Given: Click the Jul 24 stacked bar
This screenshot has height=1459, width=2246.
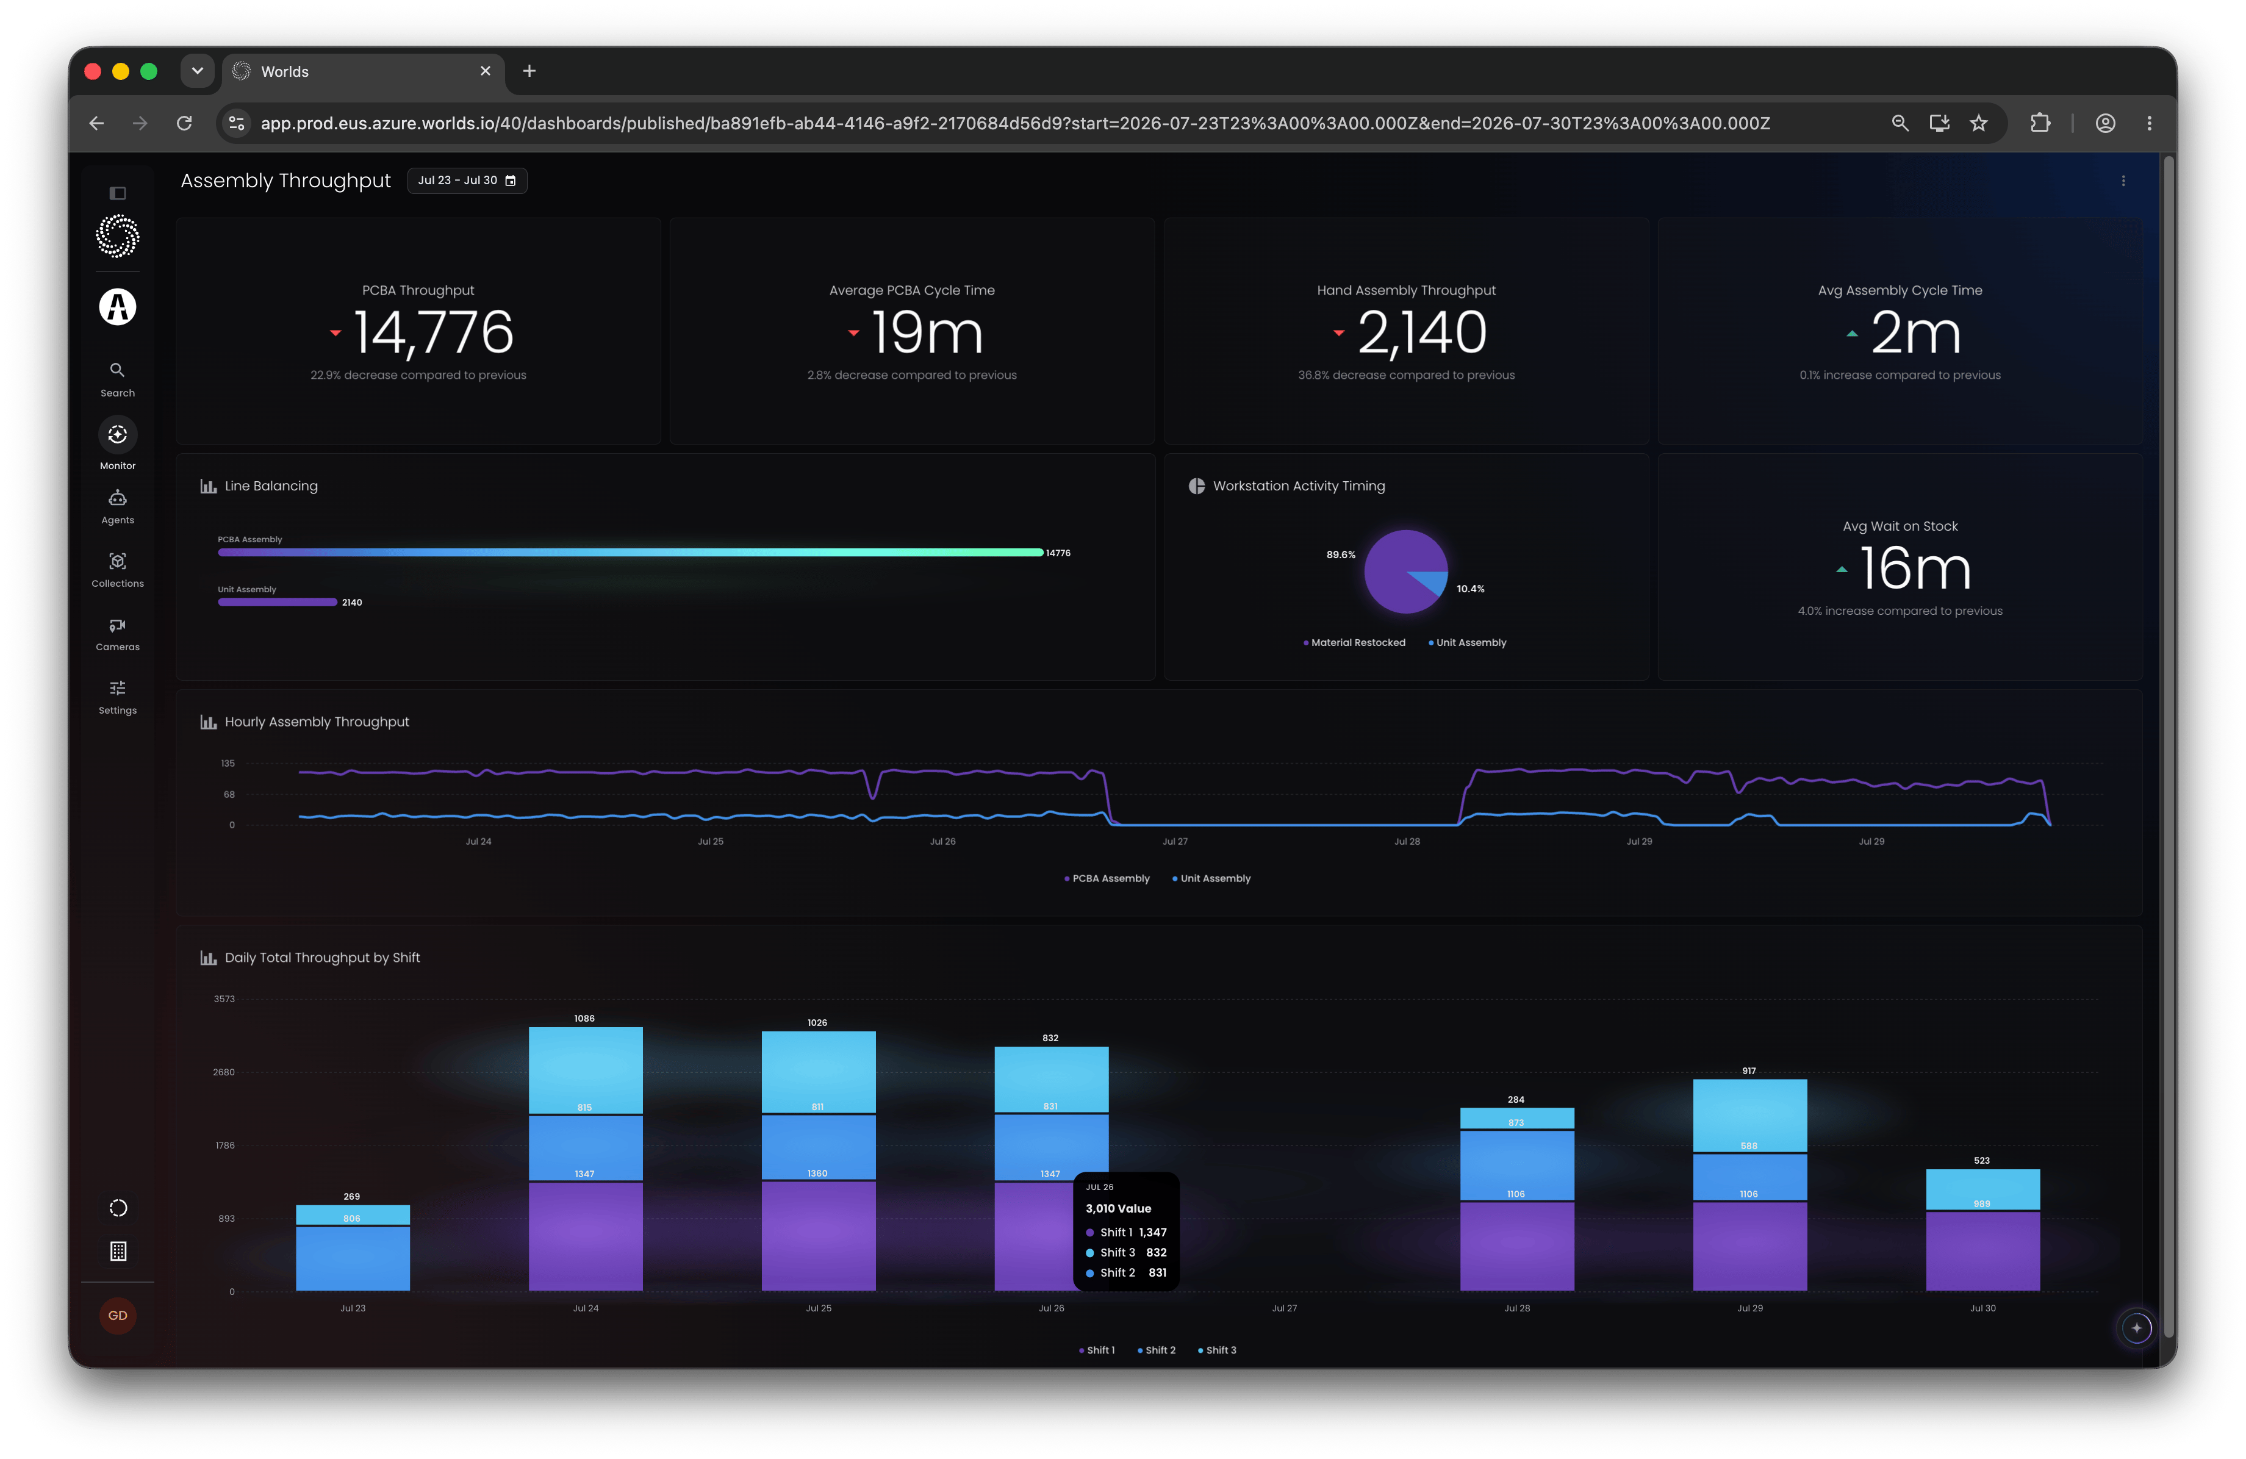Looking at the screenshot, I should coord(585,1159).
